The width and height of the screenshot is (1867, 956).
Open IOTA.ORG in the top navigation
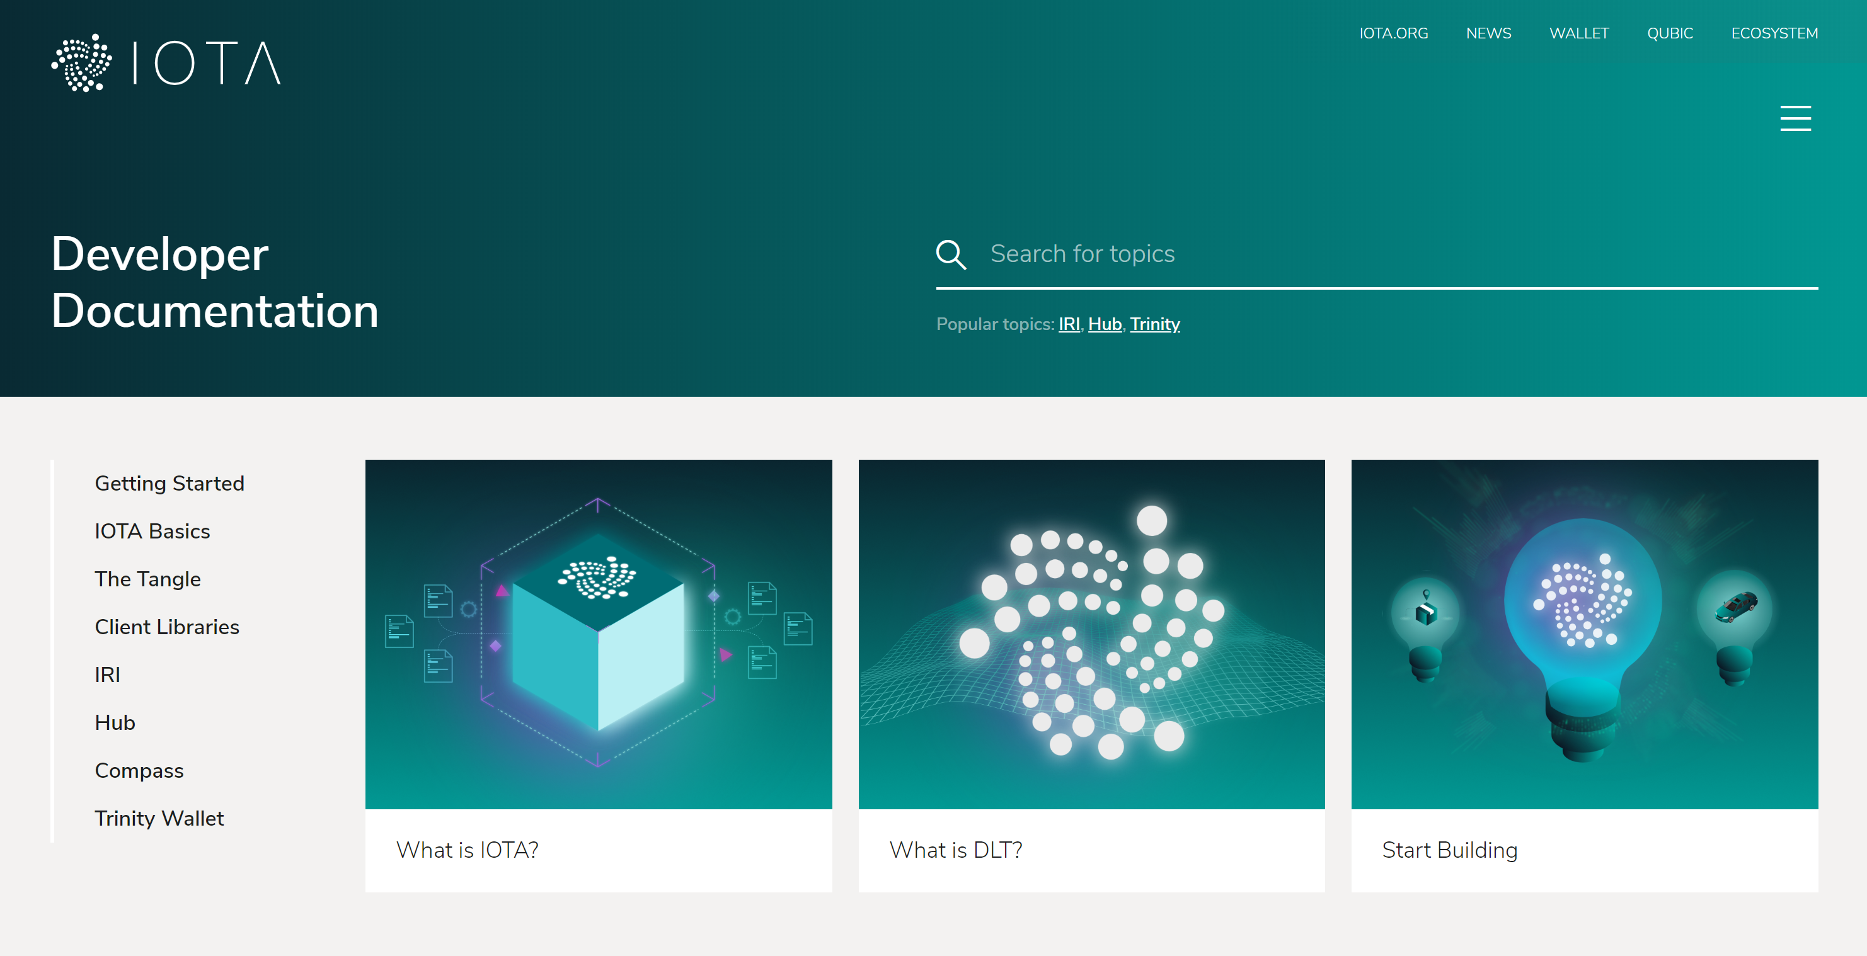click(1393, 33)
